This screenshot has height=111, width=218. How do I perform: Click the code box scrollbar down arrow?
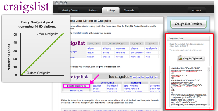click(x=209, y=105)
